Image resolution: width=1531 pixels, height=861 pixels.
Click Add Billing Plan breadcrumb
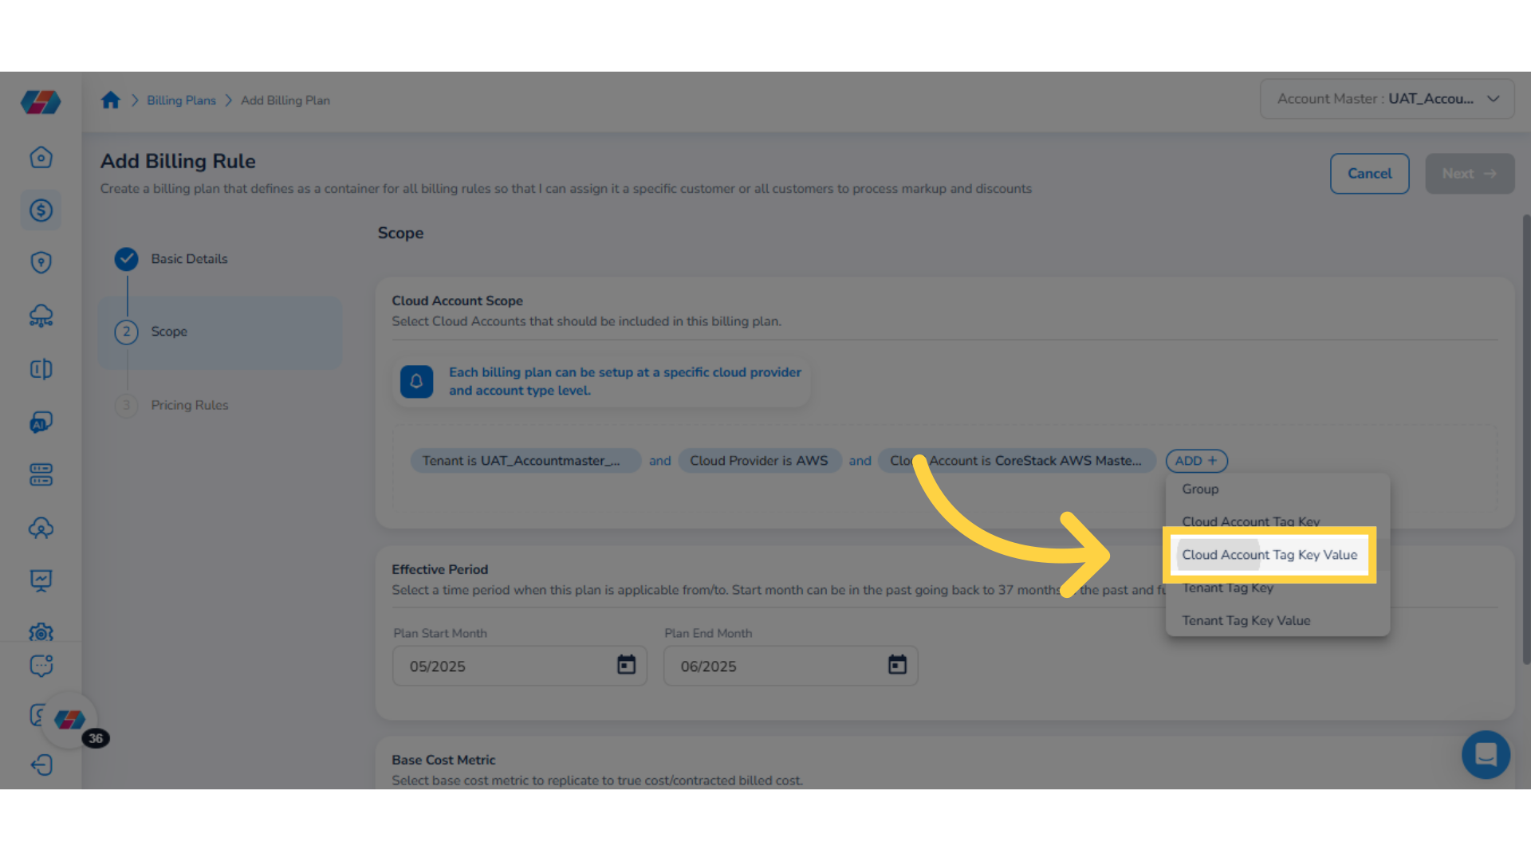coord(285,100)
